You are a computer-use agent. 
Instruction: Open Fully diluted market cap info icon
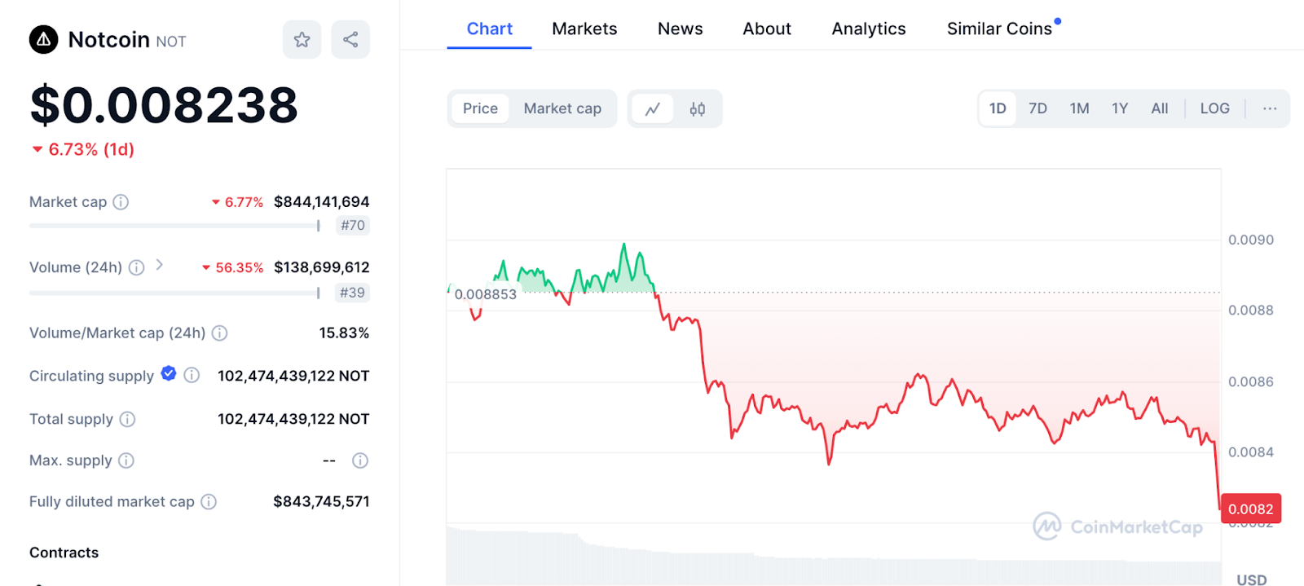[x=209, y=502]
